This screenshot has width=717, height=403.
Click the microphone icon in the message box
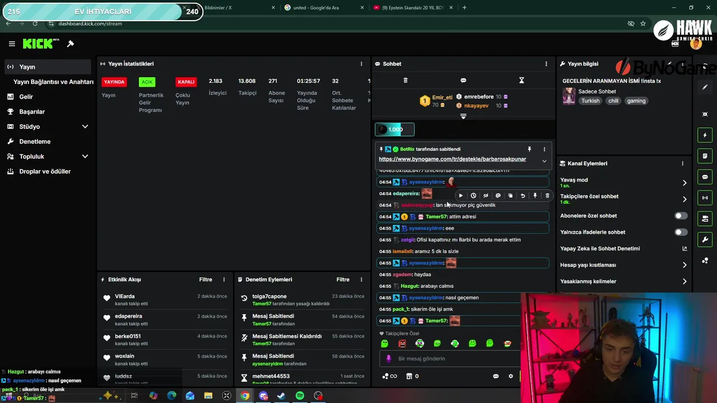(x=389, y=359)
